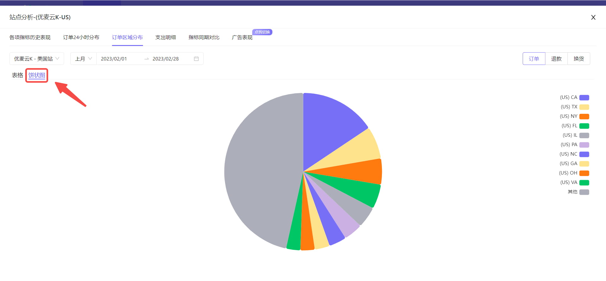Click the 点我切换 badge
The width and height of the screenshot is (606, 281).
(262, 32)
